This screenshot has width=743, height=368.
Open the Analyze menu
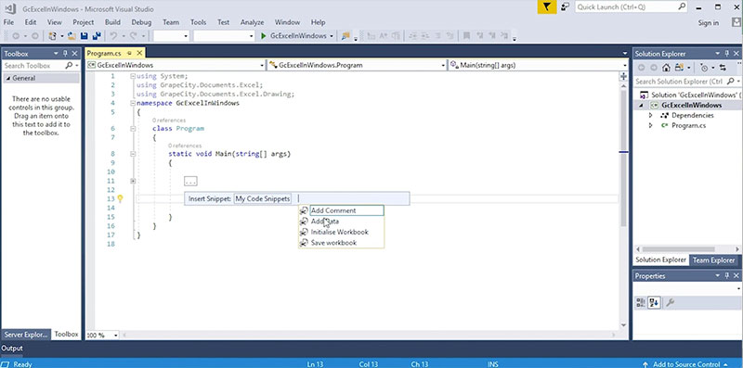252,22
